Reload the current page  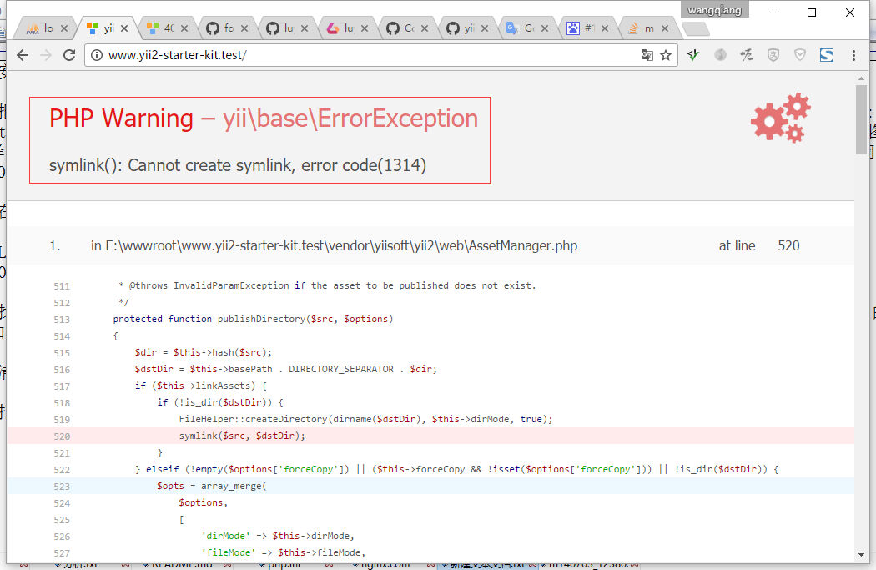(69, 55)
